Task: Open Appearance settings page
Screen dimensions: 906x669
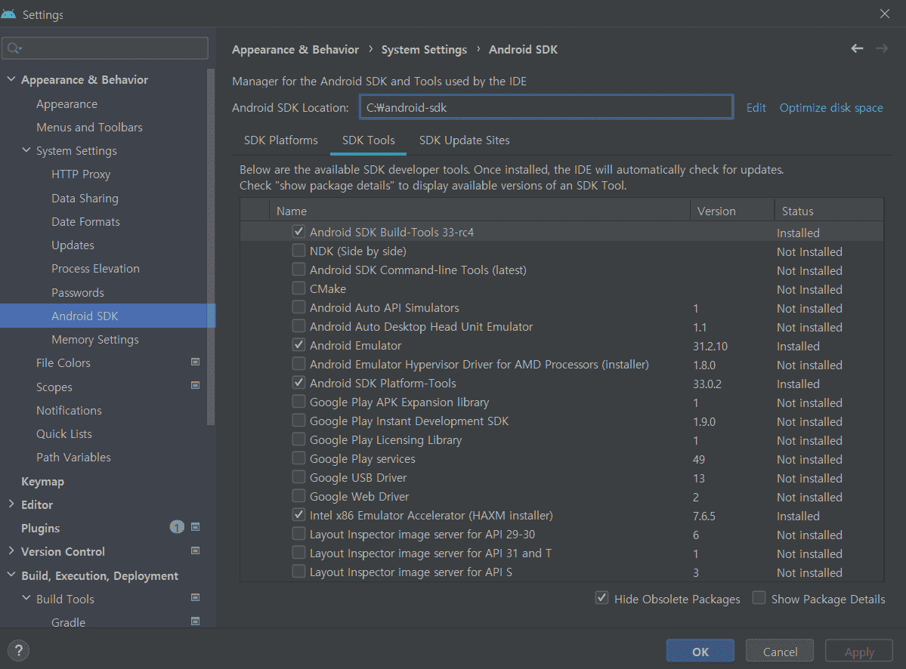Action: [66, 104]
